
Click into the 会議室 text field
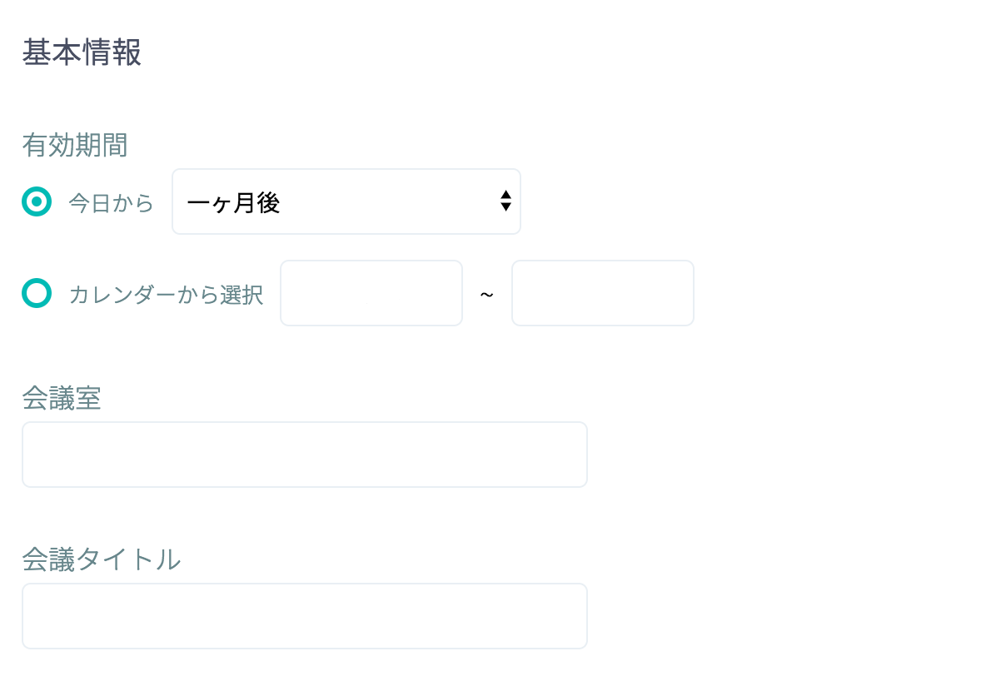[305, 455]
